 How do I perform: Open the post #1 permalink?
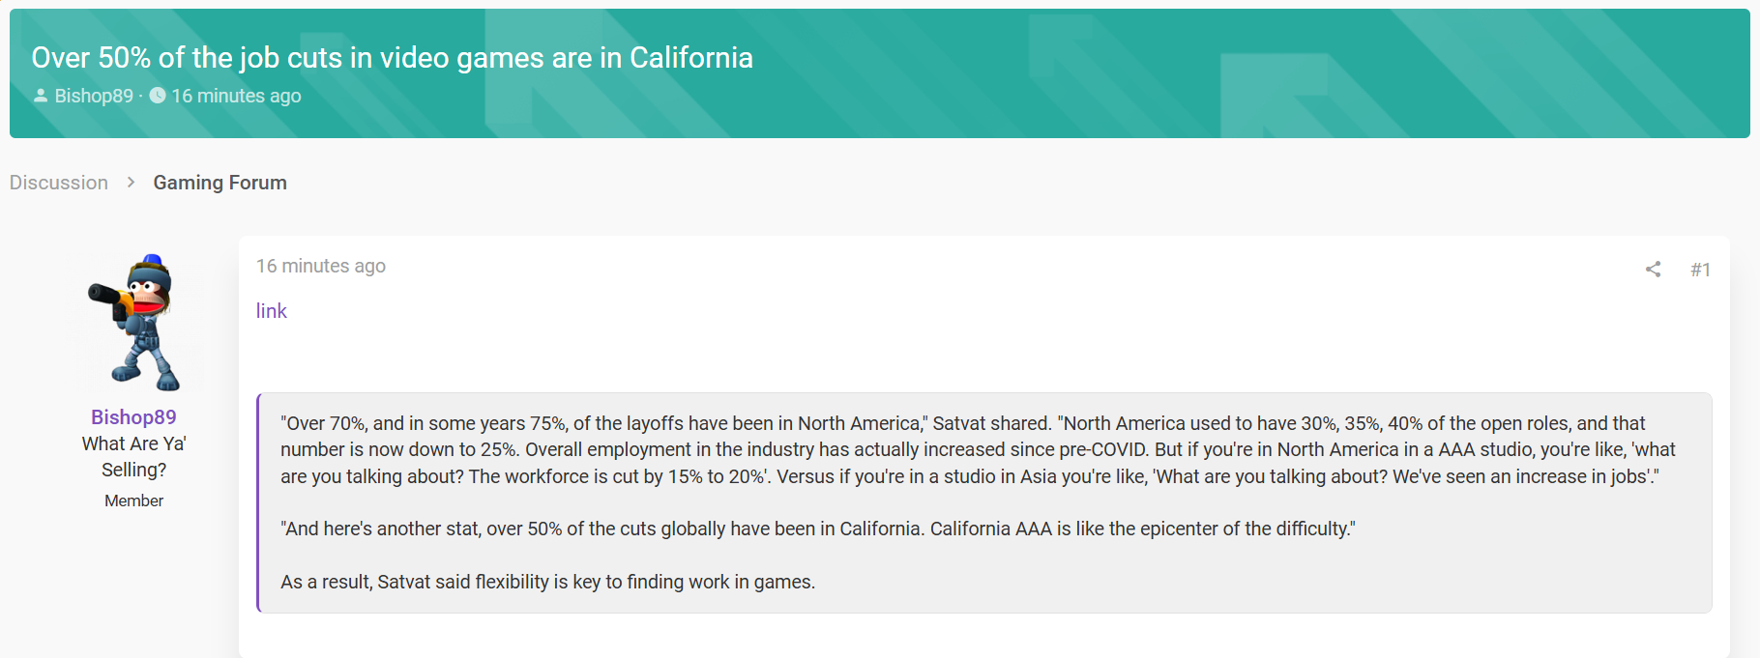[x=1700, y=270]
